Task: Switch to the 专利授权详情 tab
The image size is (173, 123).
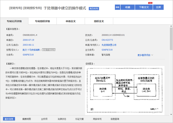Action: point(43,21)
